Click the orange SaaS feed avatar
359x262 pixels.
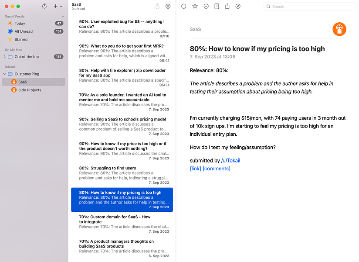pos(339,29)
